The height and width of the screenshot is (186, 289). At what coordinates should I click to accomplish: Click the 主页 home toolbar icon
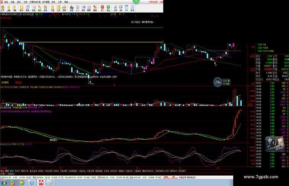3,8
